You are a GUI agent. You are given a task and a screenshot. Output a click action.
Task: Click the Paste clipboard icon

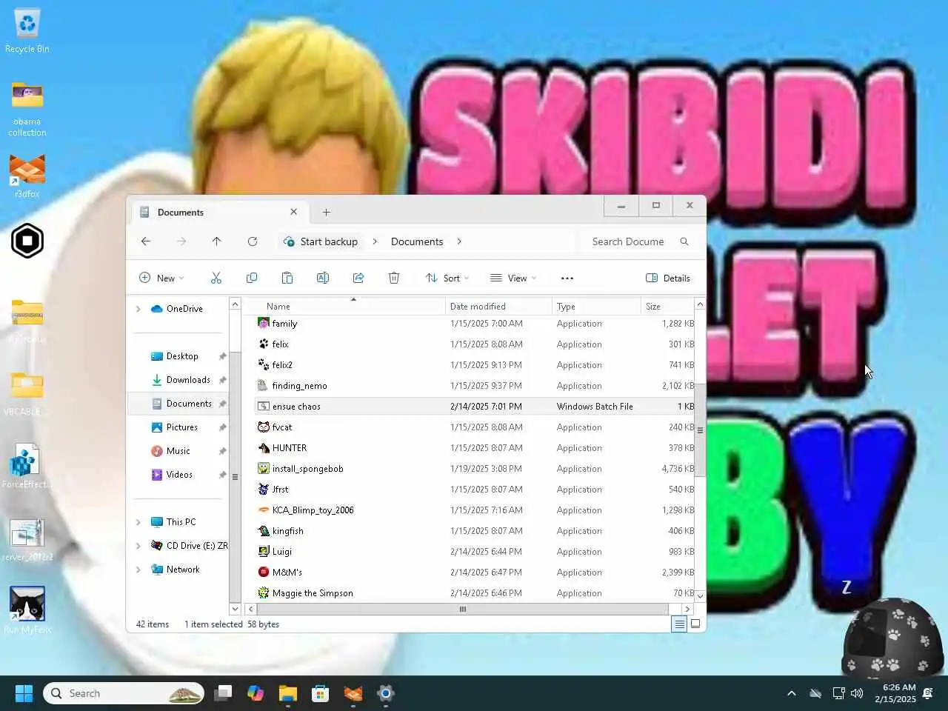[x=287, y=278]
